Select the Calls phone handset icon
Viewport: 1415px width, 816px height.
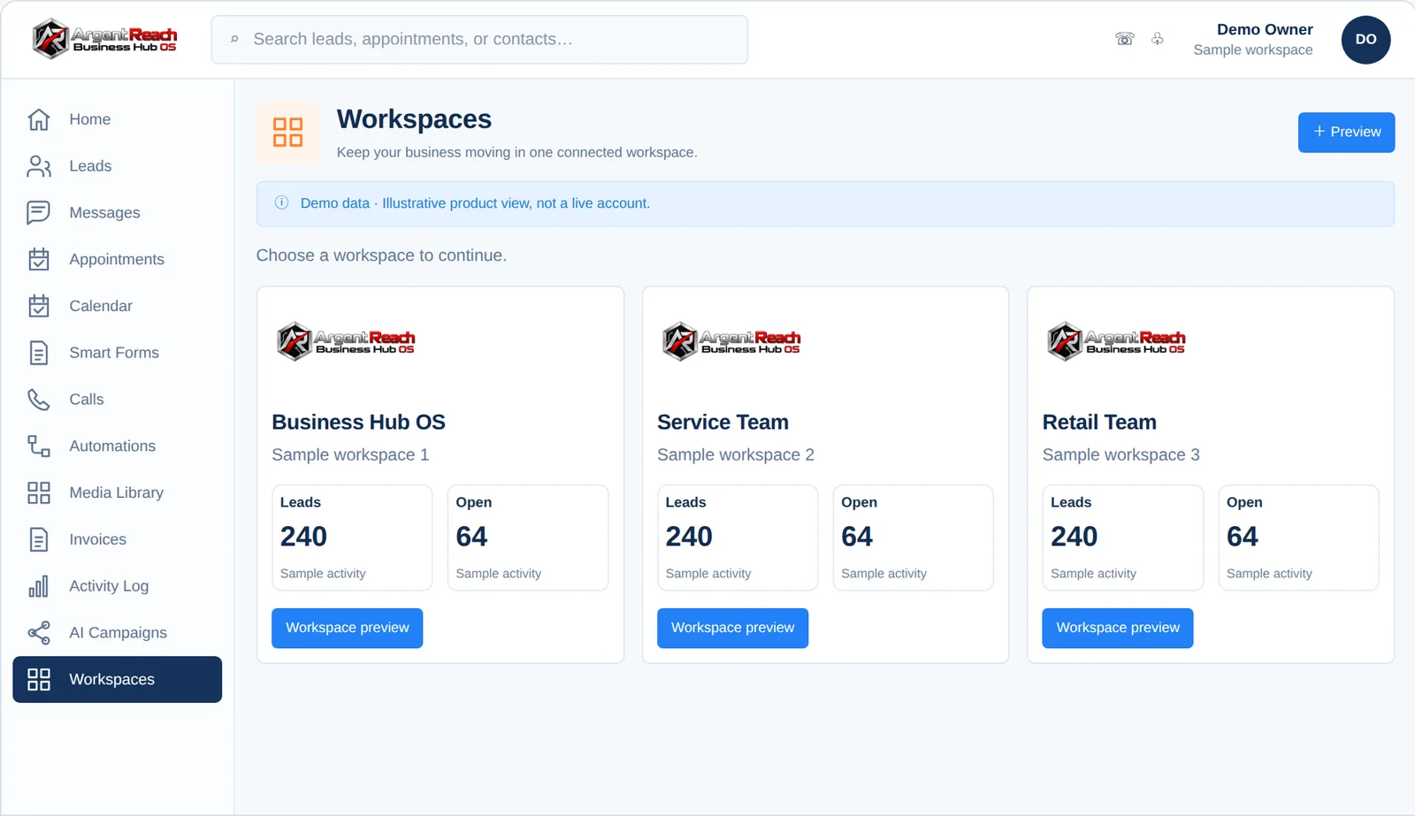[x=39, y=400]
